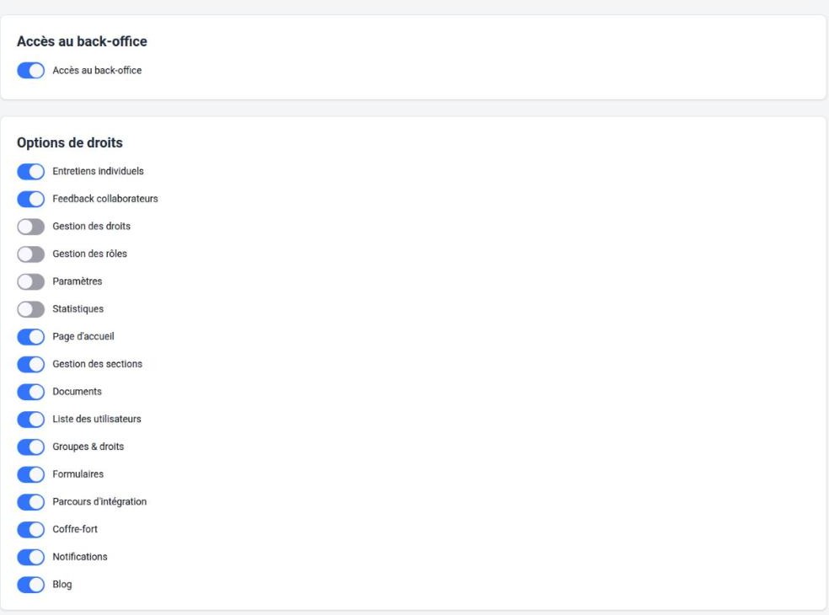Image resolution: width=829 pixels, height=615 pixels.
Task: Click the Notifications label text
Action: click(80, 556)
